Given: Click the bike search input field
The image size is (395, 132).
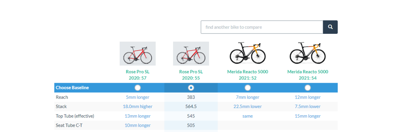Looking at the screenshot, I should [262, 27].
